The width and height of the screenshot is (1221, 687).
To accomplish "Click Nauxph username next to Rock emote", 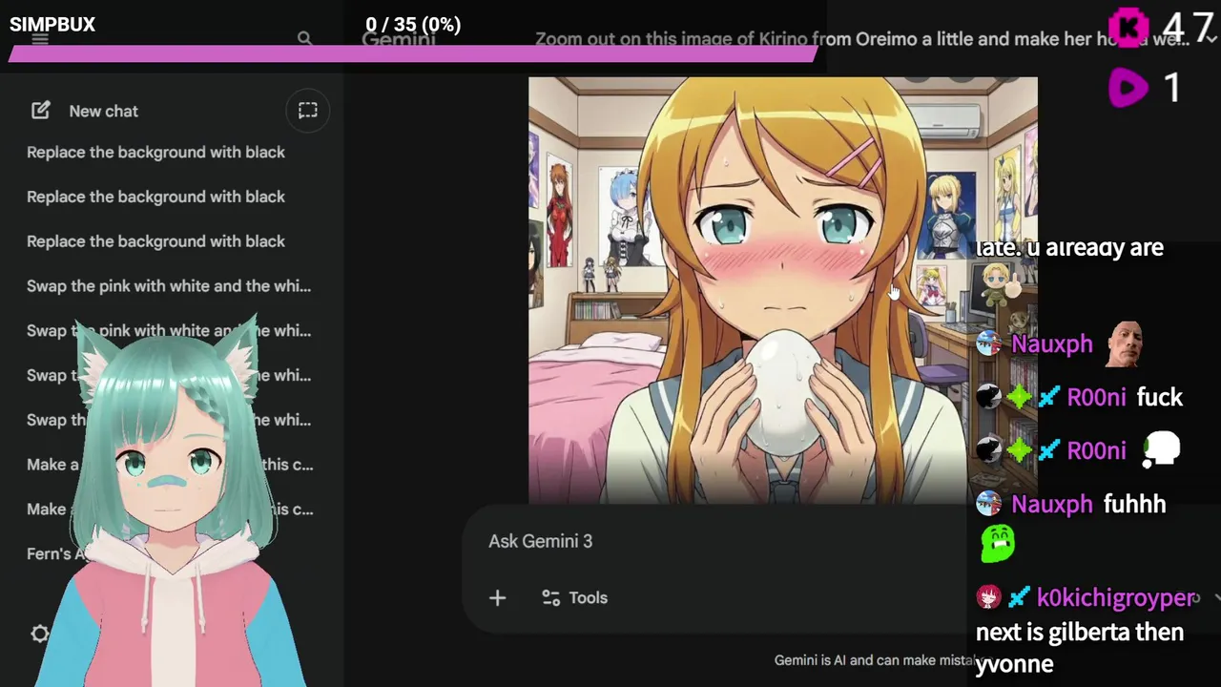I will click(1052, 343).
